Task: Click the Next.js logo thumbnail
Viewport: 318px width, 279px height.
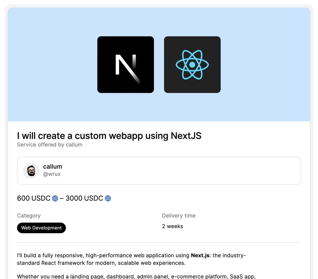Action: click(x=126, y=65)
